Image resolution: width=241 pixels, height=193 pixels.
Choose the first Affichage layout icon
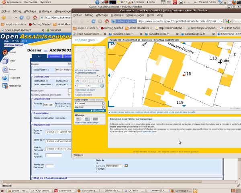pos(79,119)
